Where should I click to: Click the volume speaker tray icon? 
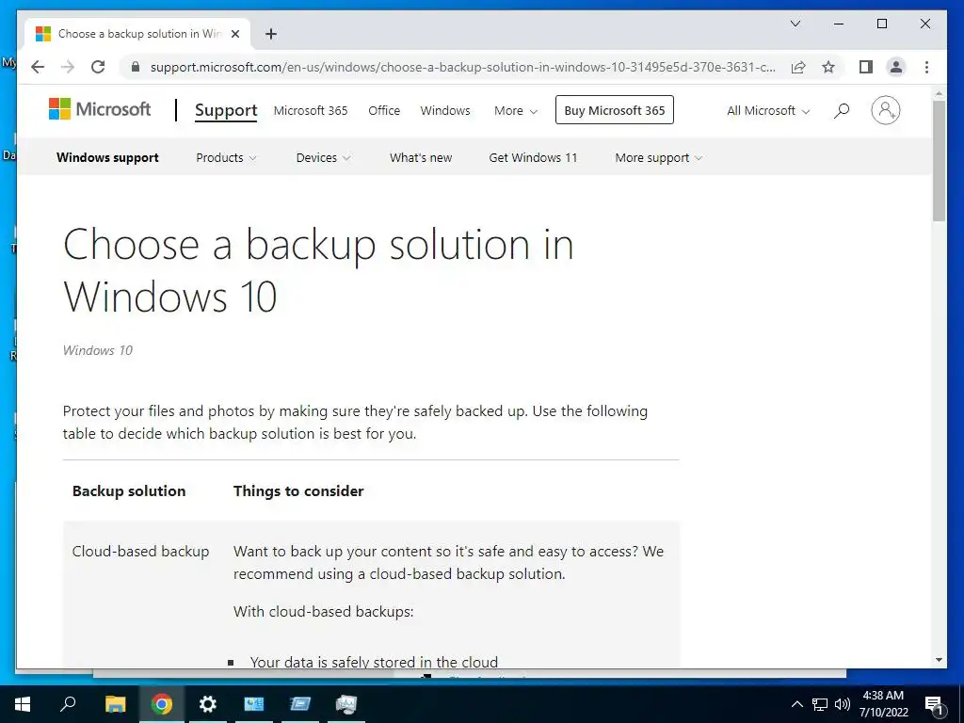(x=843, y=704)
